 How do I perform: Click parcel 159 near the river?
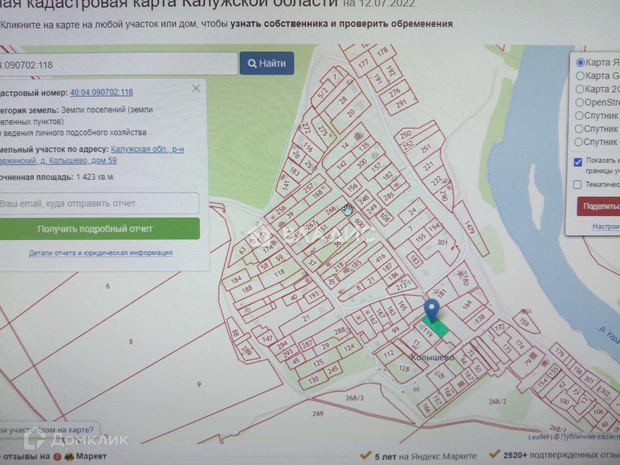click(524, 322)
